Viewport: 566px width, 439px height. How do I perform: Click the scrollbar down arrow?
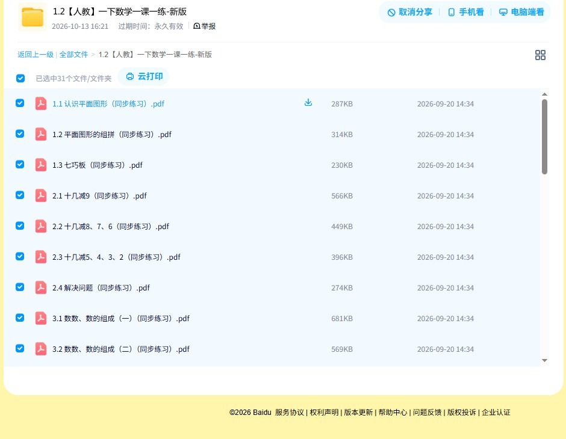click(x=544, y=360)
